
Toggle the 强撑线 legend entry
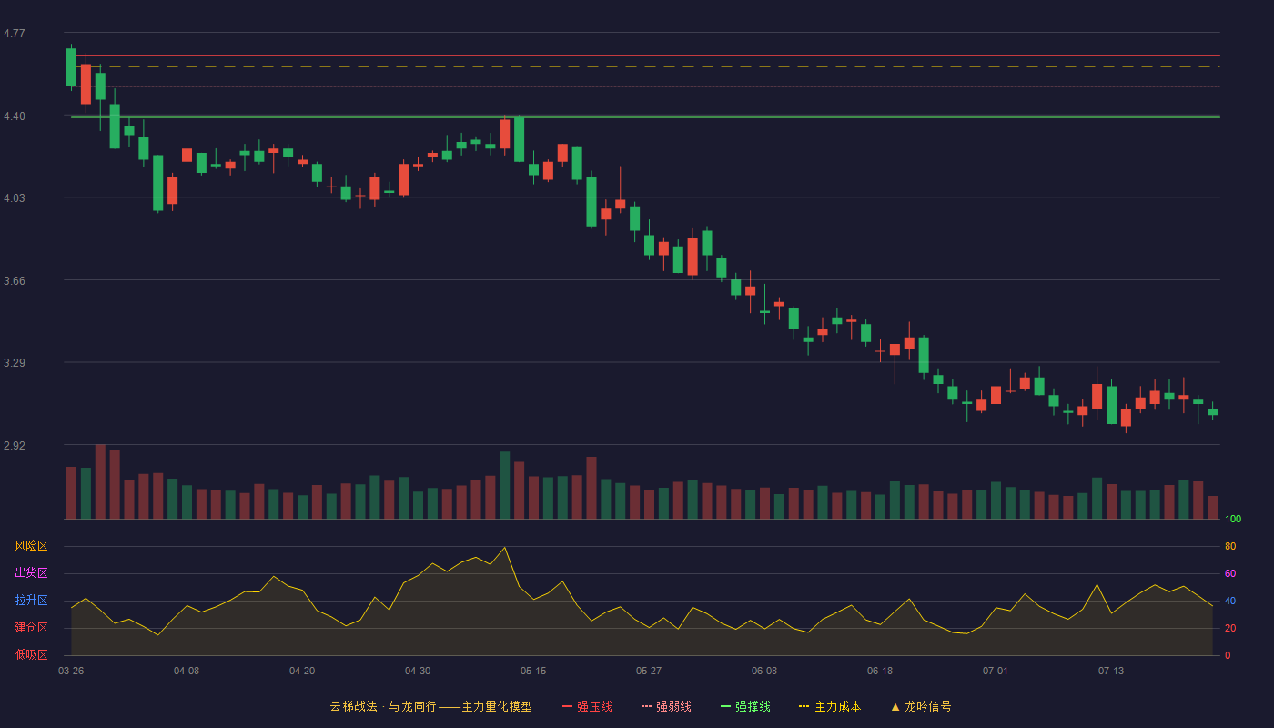point(745,706)
